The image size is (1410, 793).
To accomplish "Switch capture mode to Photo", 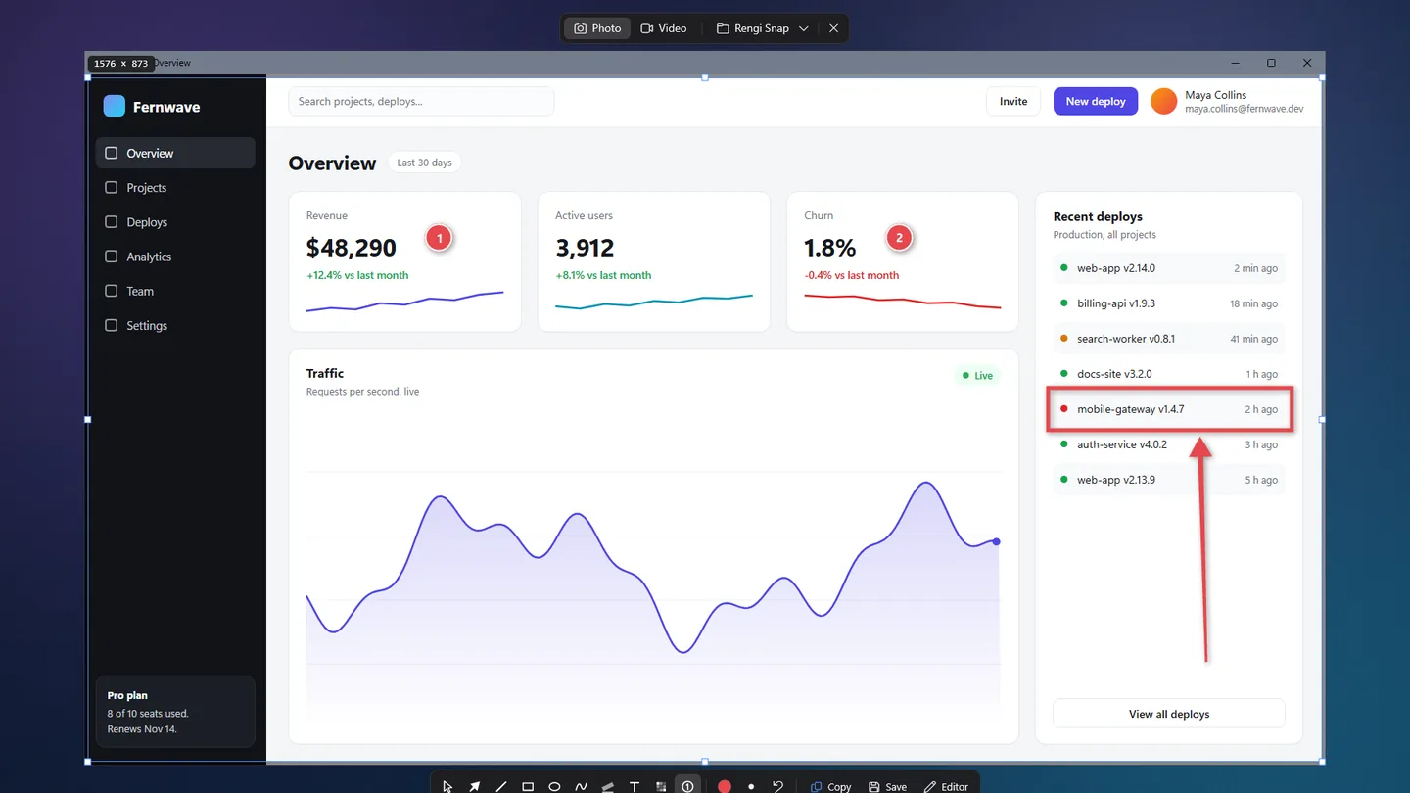I will (x=597, y=28).
